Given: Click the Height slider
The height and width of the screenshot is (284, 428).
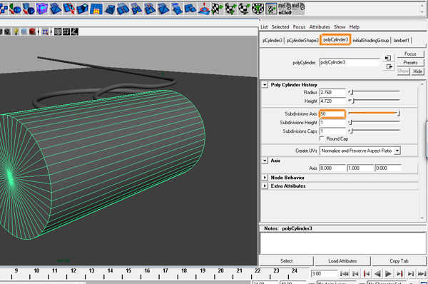Looking at the screenshot, I should pyautogui.click(x=374, y=101).
